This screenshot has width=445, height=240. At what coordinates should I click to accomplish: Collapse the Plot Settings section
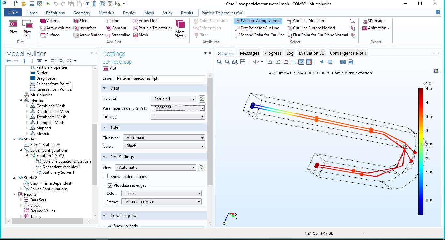click(104, 157)
